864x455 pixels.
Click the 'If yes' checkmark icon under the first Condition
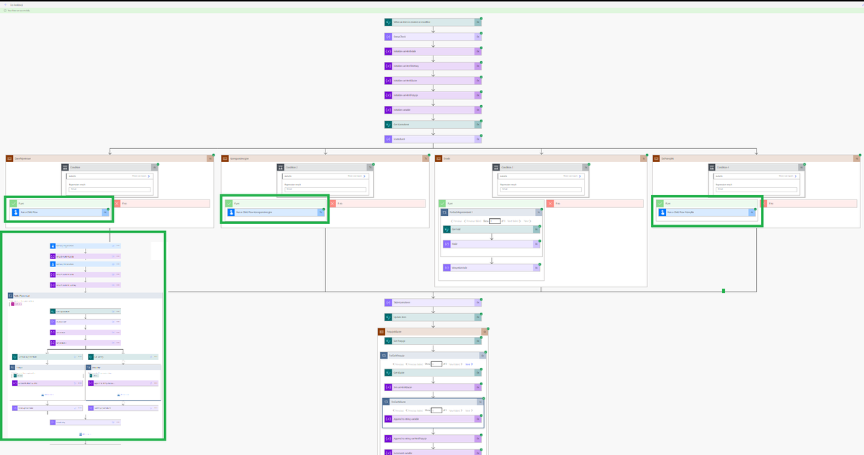click(13, 204)
